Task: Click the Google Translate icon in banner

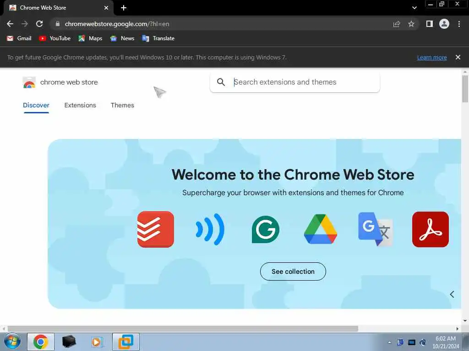Action: click(x=376, y=229)
